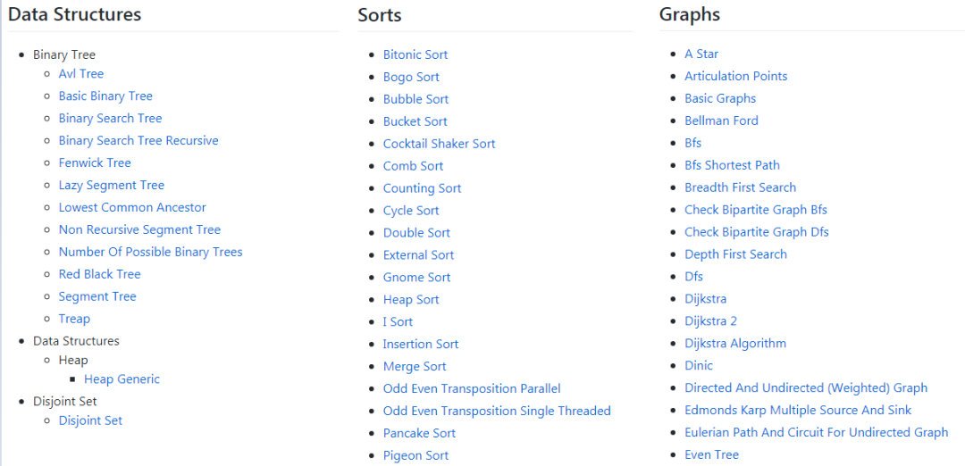The image size is (965, 466).
Task: Go to Lowest Common Ancestor page
Action: [132, 207]
